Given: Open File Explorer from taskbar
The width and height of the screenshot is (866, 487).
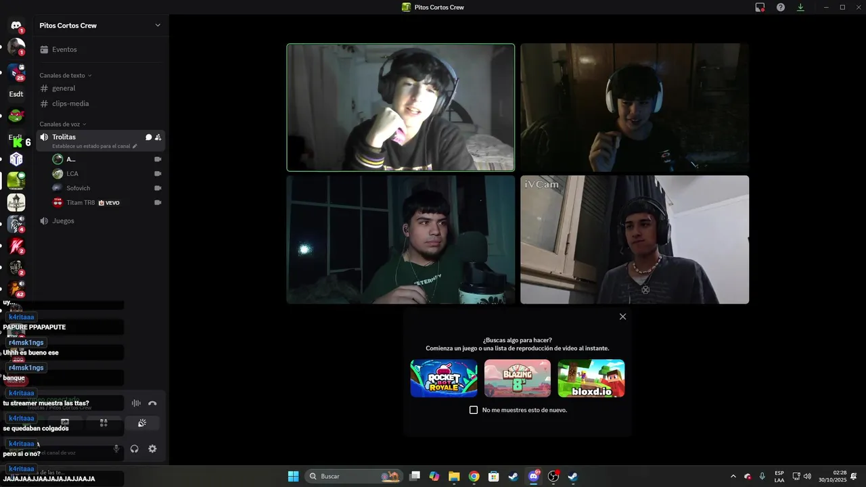Looking at the screenshot, I should pyautogui.click(x=454, y=476).
